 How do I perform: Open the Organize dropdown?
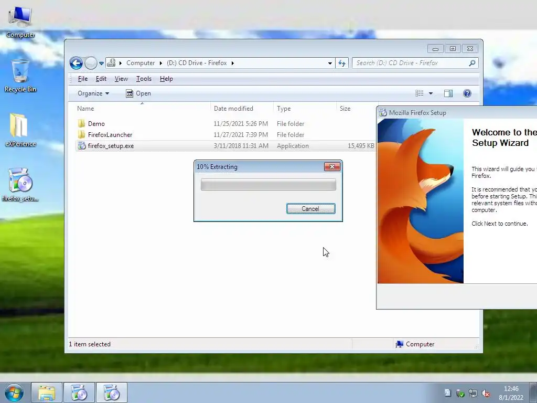tap(93, 93)
